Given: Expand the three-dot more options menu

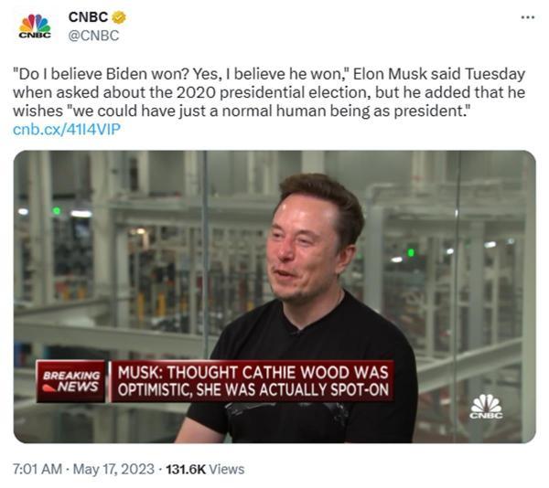Looking at the screenshot, I should coord(528,17).
